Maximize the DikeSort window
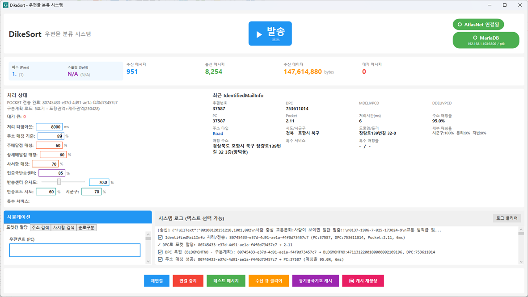Image resolution: width=528 pixels, height=297 pixels. [504, 5]
